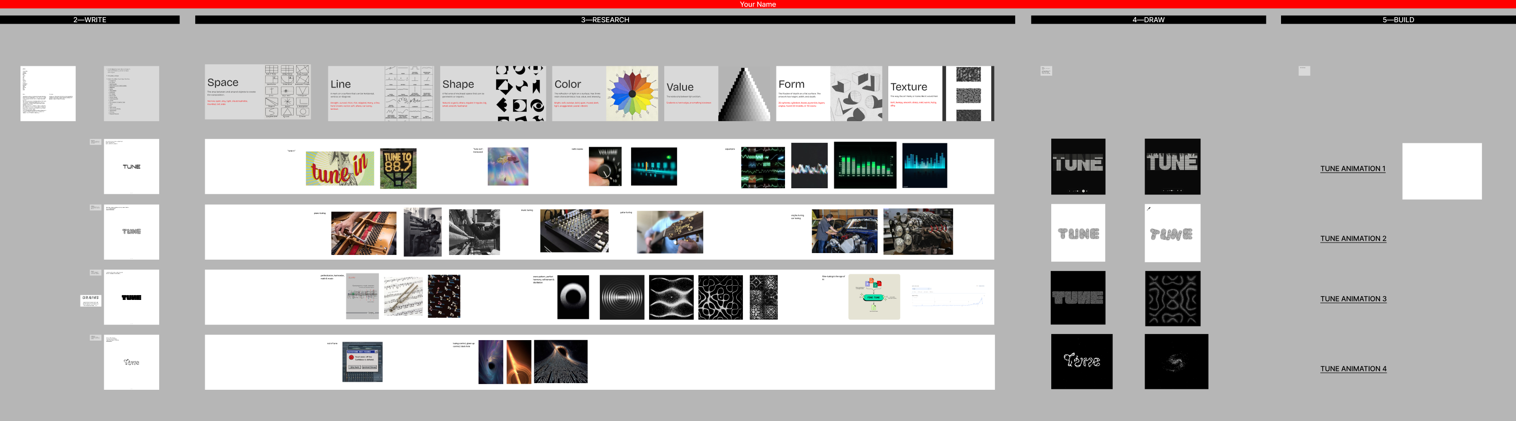Select the 3—RESEARCH section header

[x=605, y=20]
